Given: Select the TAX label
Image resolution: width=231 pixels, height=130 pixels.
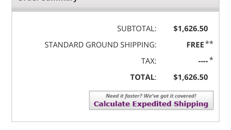Looking at the screenshot, I should pyautogui.click(x=149, y=61).
